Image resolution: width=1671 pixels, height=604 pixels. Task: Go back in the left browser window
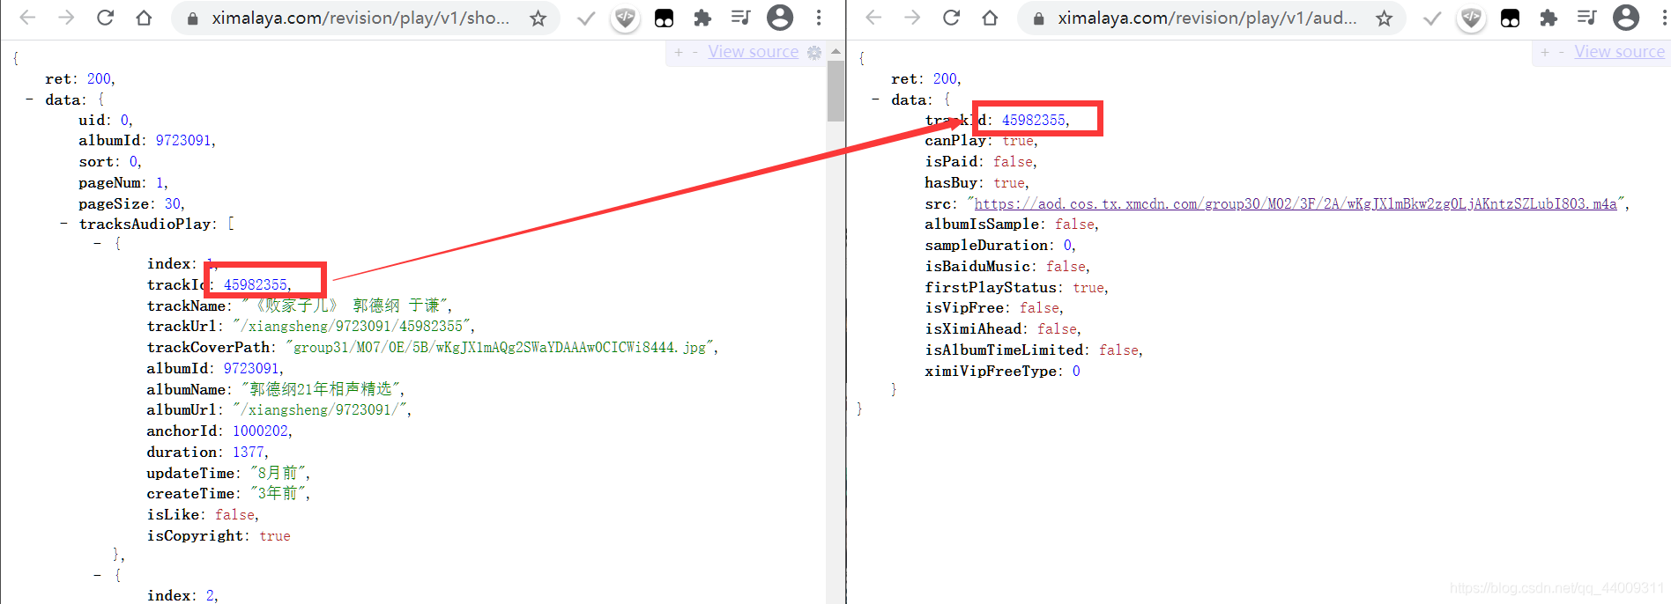click(x=27, y=18)
